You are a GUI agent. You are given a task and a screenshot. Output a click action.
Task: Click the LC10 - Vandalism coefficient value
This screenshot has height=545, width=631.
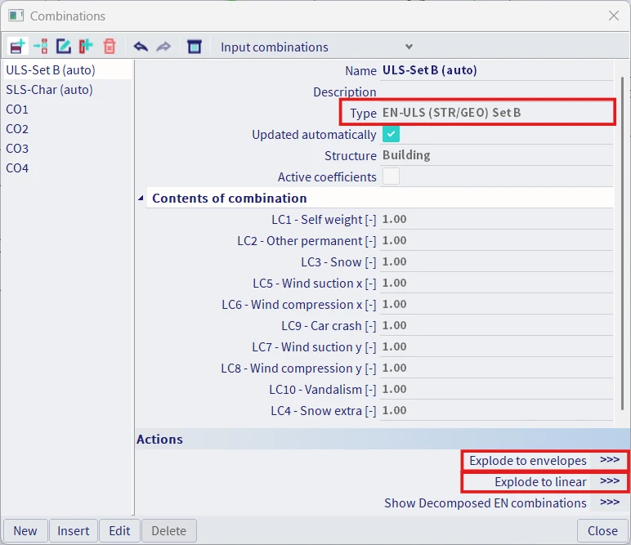coord(496,389)
